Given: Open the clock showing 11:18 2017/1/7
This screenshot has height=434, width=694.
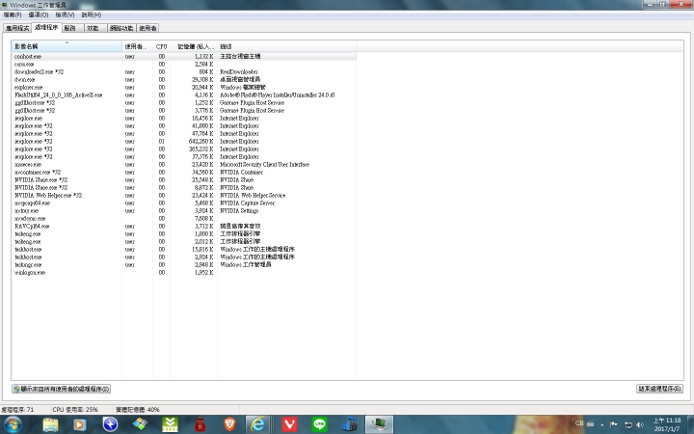Looking at the screenshot, I should tap(667, 424).
